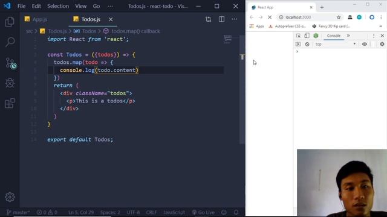The width and height of the screenshot is (387, 217).
Task: Toggle the console sidebar
Action: click(x=298, y=44)
